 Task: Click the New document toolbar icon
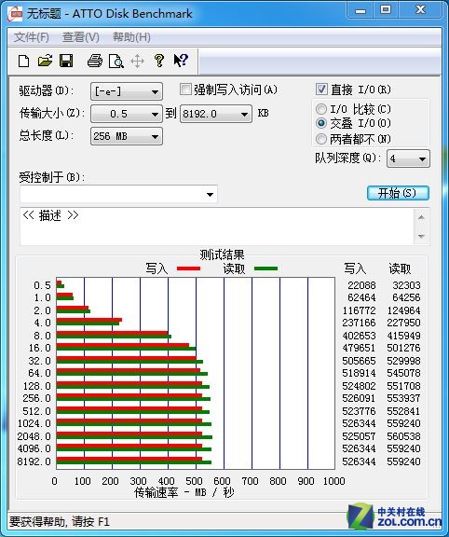(23, 62)
